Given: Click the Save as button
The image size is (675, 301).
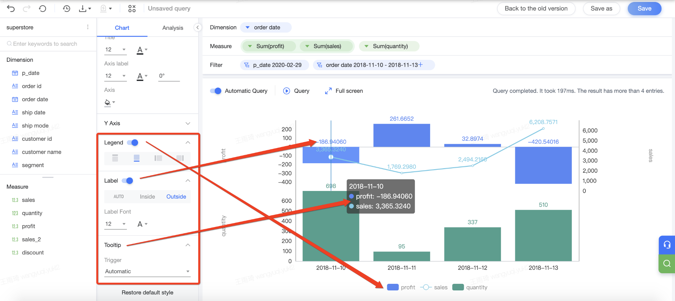Looking at the screenshot, I should pos(601,9).
